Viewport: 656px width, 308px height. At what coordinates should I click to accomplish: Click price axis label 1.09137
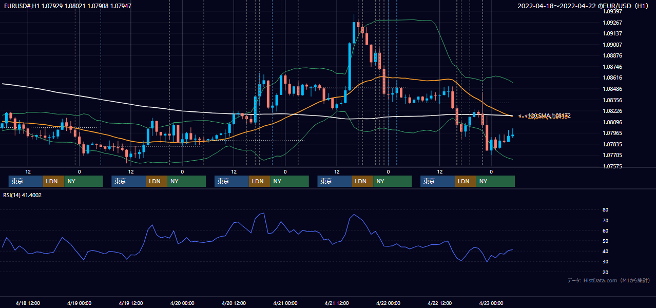[612, 33]
